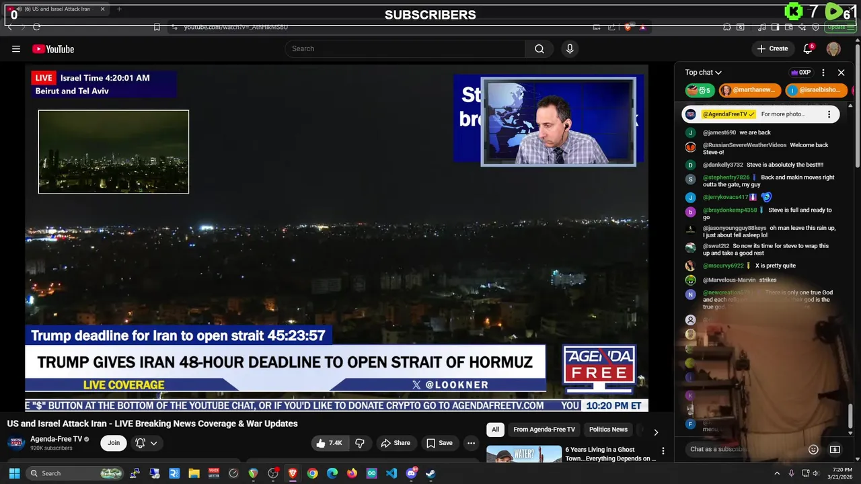861x484 pixels.
Task: Show hidden system tray icons
Action: tap(777, 473)
